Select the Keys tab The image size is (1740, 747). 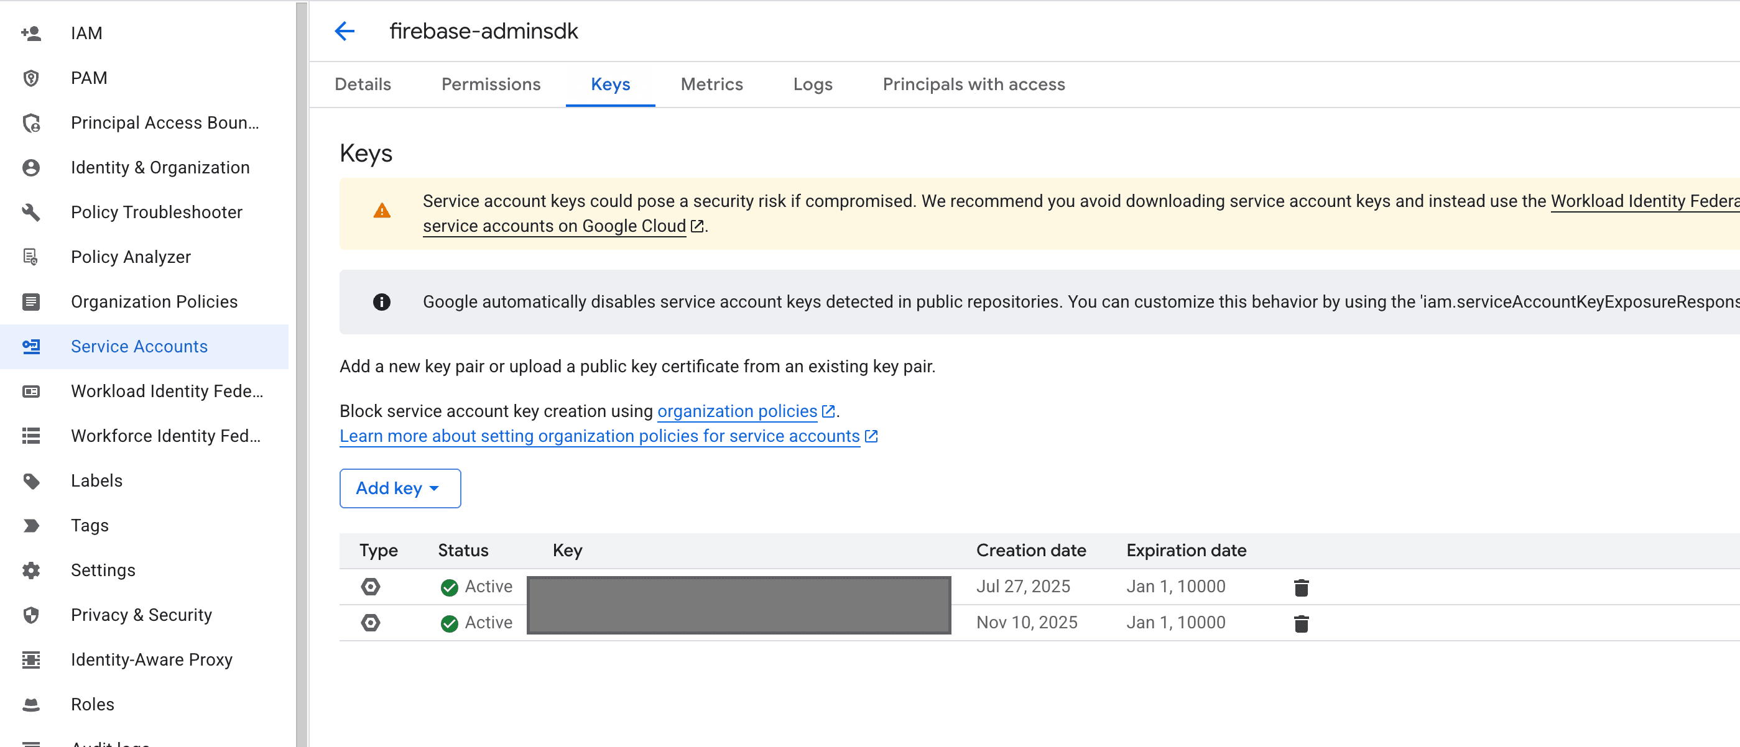(x=610, y=85)
